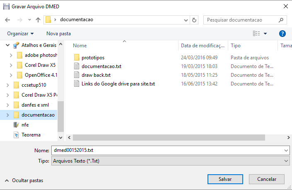
Task: Select Links do Google drive para site.txt
Action: pos(118,84)
